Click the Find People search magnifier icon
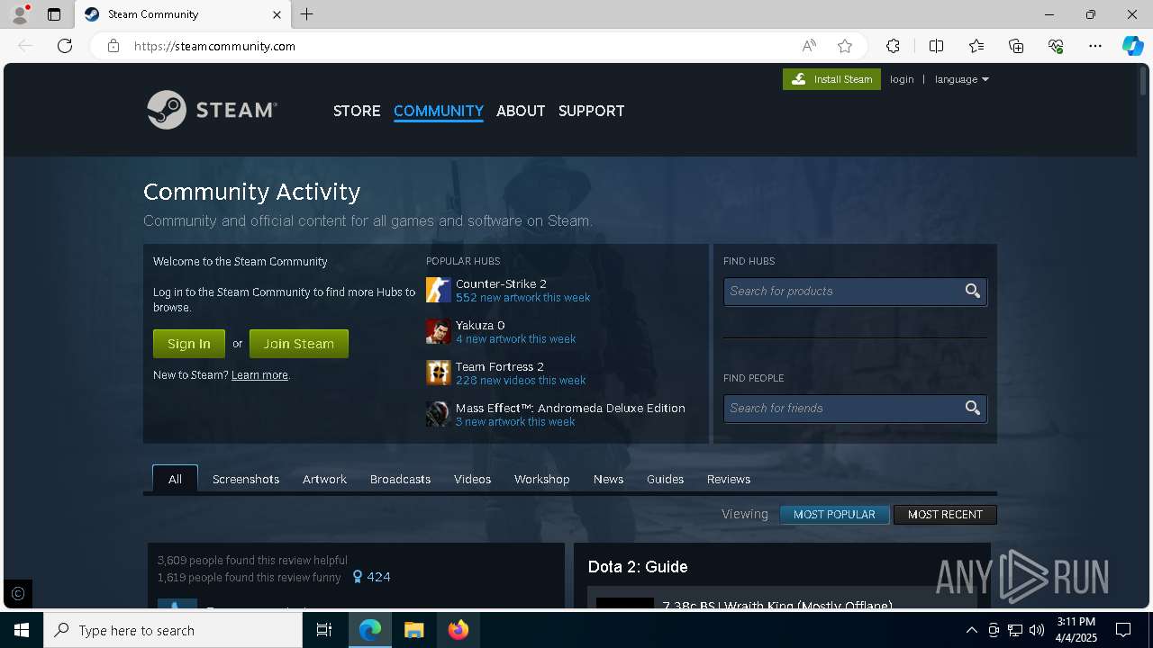Screen dimensions: 1153x648 pos(973,408)
